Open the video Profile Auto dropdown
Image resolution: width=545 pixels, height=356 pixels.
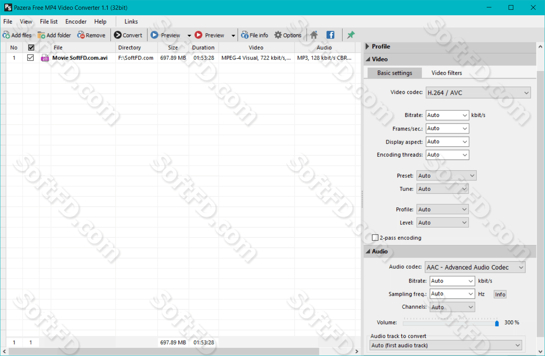pos(442,209)
